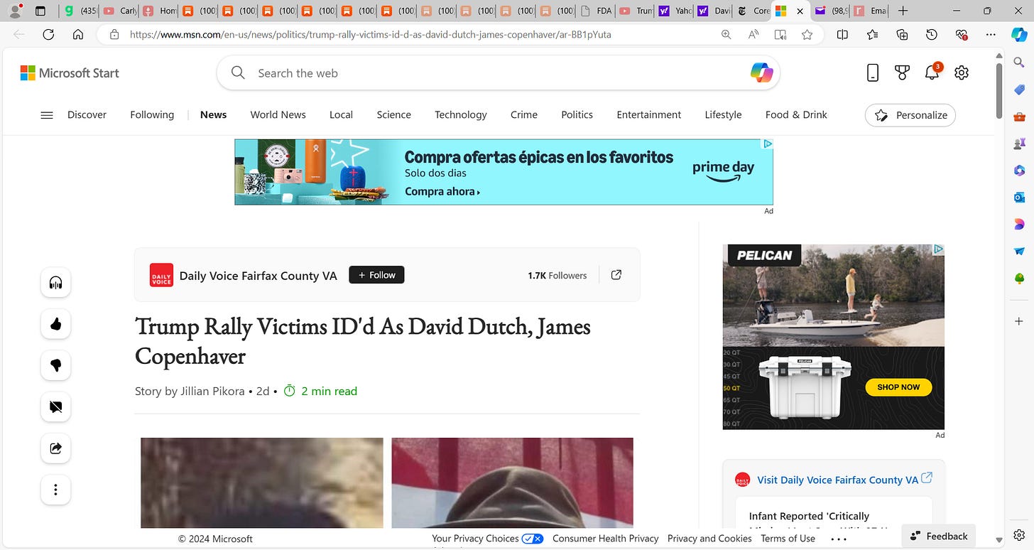Add page to favorites star icon

(807, 34)
